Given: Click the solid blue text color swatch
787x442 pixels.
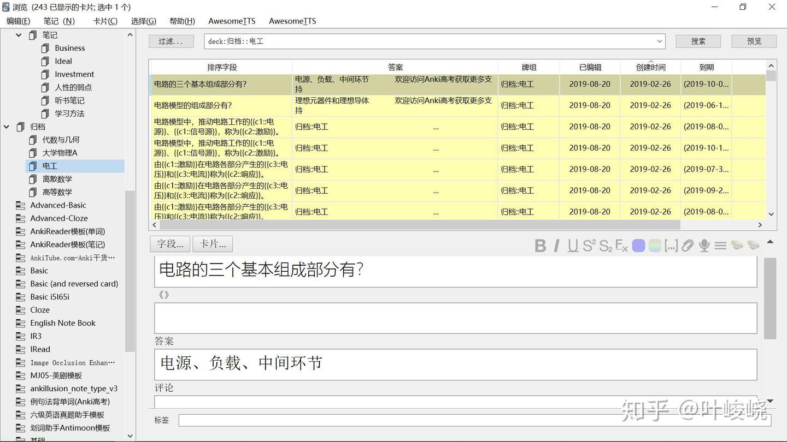Looking at the screenshot, I should coord(638,246).
